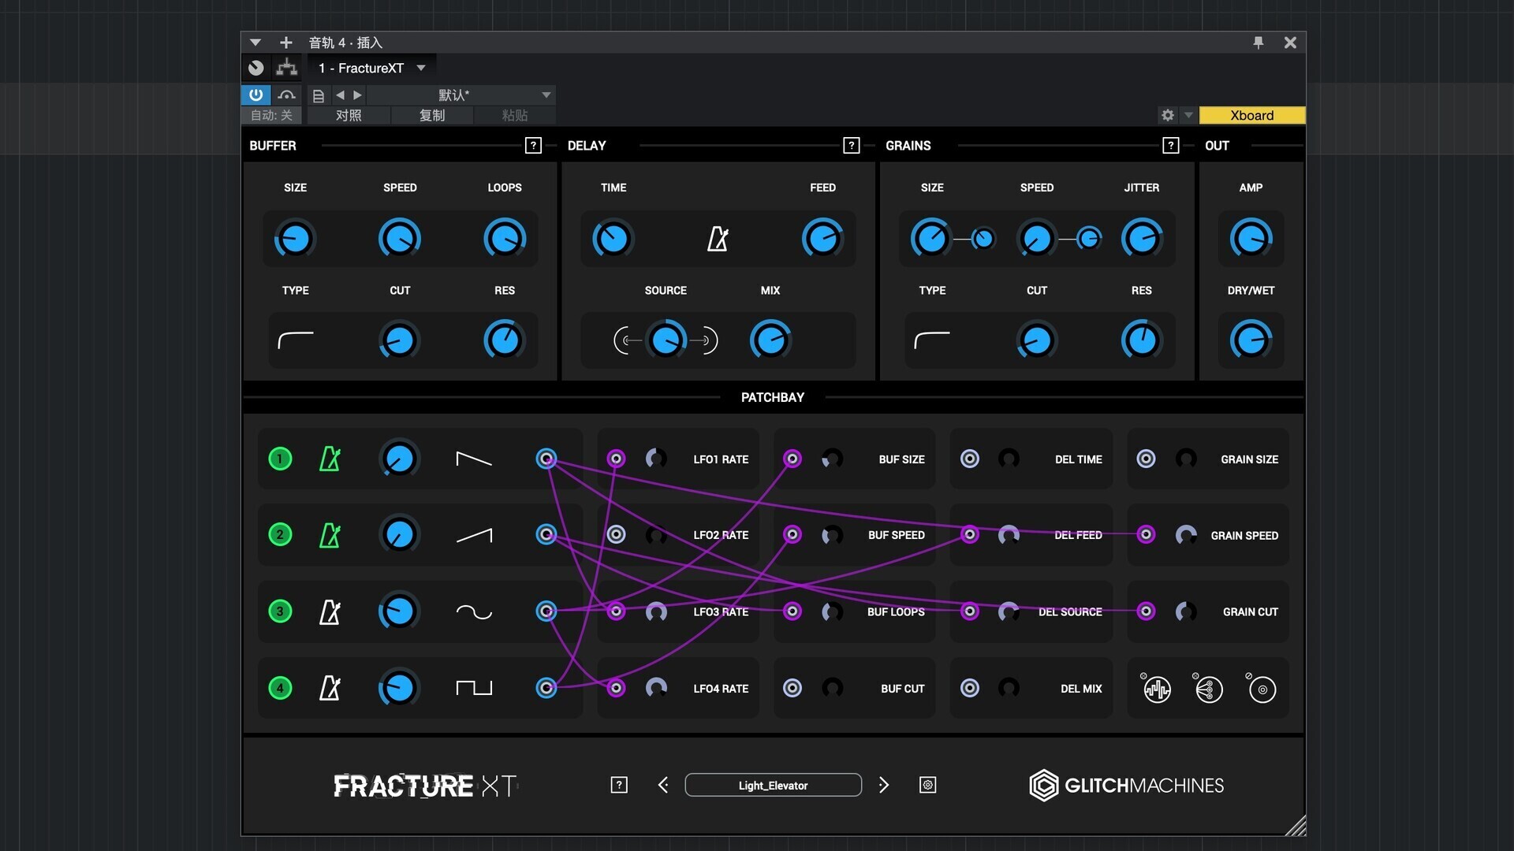This screenshot has height=851, width=1514.
Task: Click the BUF CUT input jack
Action: click(x=792, y=688)
